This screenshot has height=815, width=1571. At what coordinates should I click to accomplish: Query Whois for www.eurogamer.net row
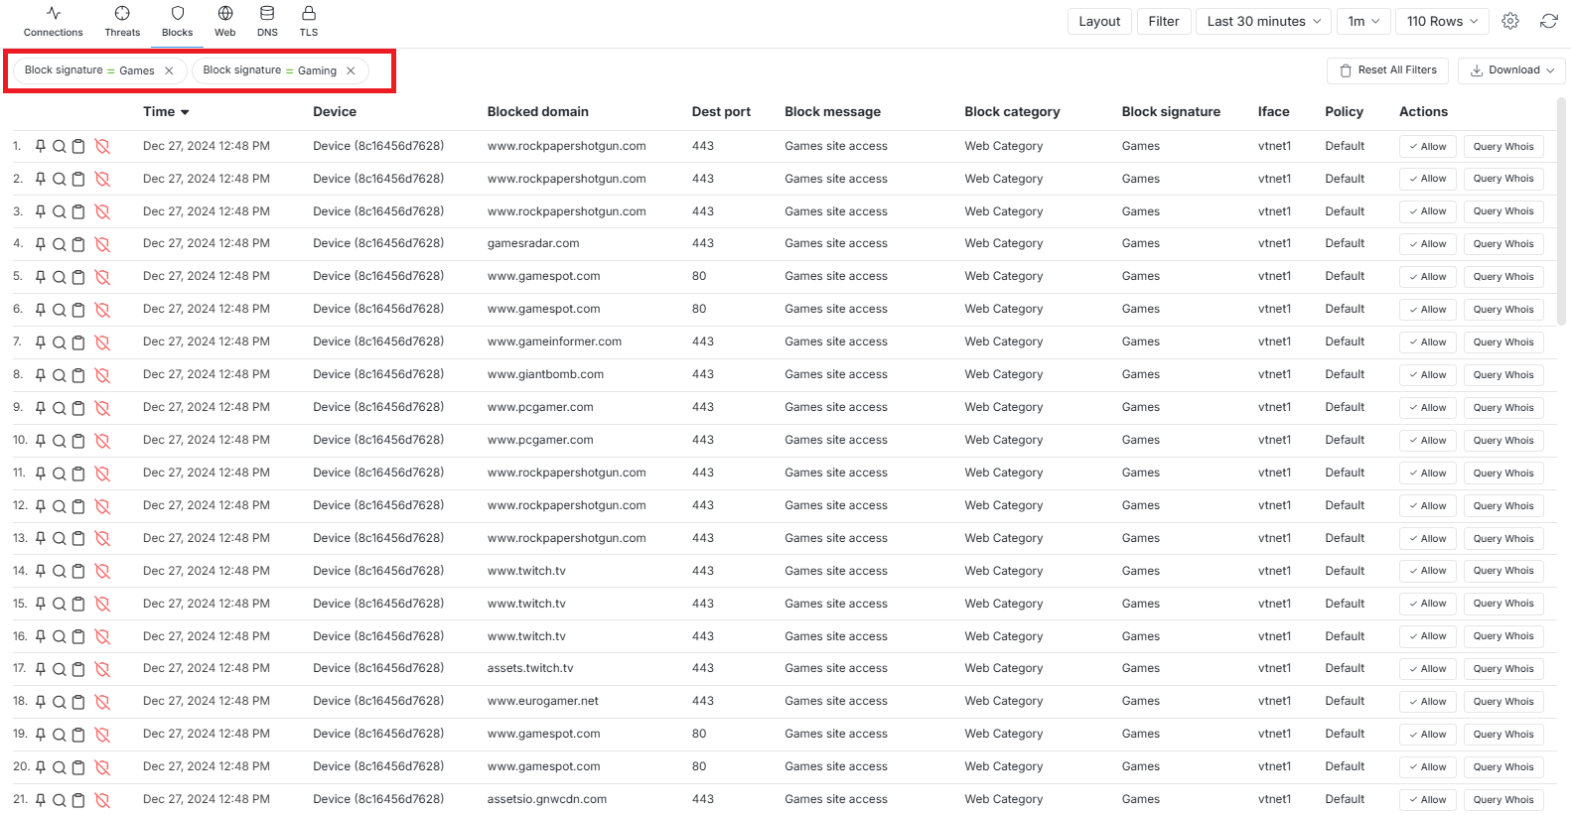pos(1503,702)
